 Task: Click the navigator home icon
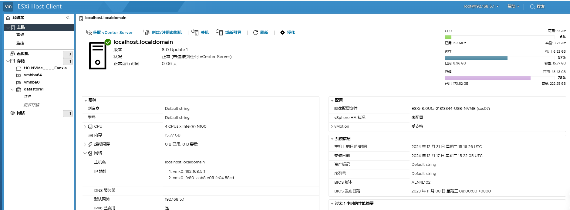pyautogui.click(x=8, y=18)
